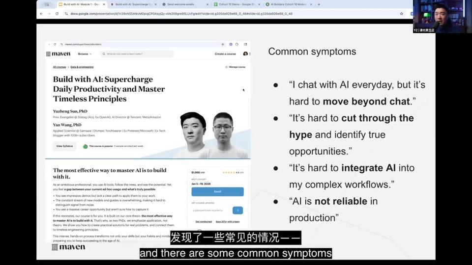Click the 'View Syllabus' button
This screenshot has width=472, height=265.
[x=64, y=146]
